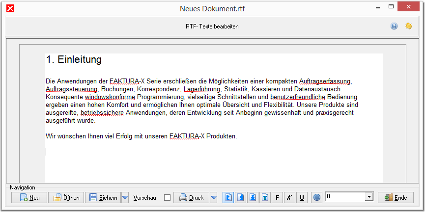Minimize the Neues Dokument.rtf window
The width and height of the screenshot is (425, 212).
(x=378, y=7)
